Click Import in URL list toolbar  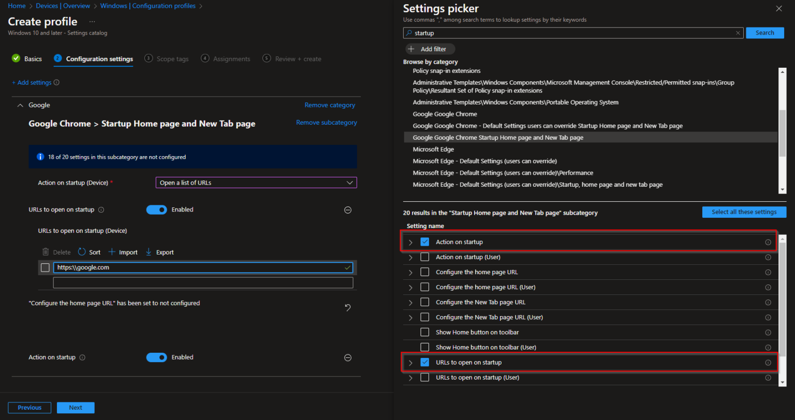[123, 252]
